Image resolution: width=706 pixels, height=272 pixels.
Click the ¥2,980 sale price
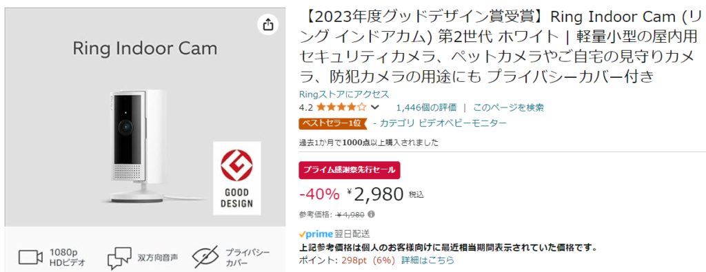(x=376, y=193)
